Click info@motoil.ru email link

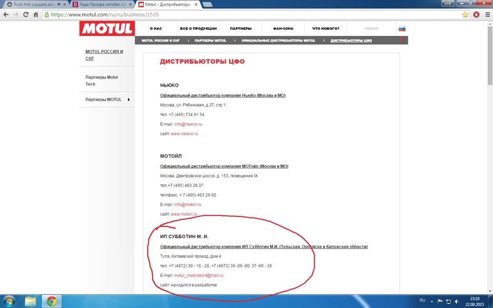188,205
